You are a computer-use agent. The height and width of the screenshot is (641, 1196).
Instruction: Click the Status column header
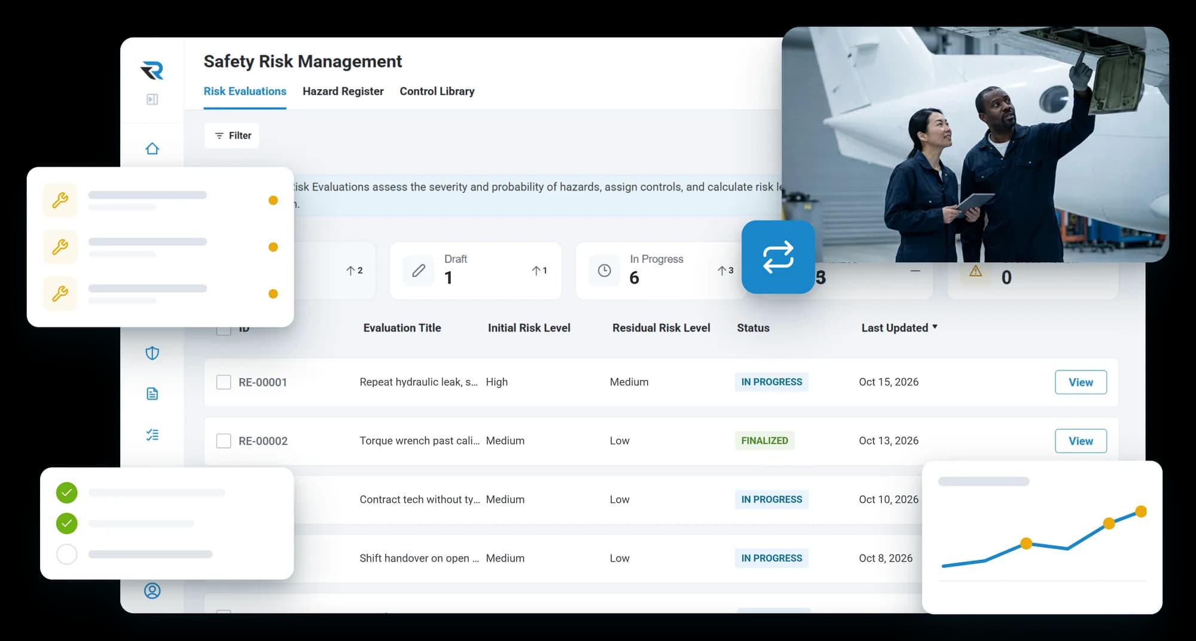(753, 328)
